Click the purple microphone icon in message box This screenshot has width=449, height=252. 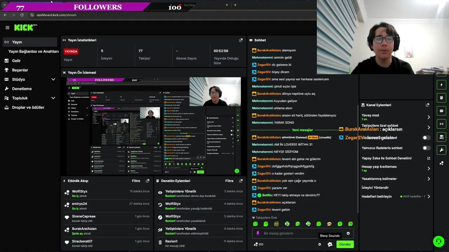258,233
